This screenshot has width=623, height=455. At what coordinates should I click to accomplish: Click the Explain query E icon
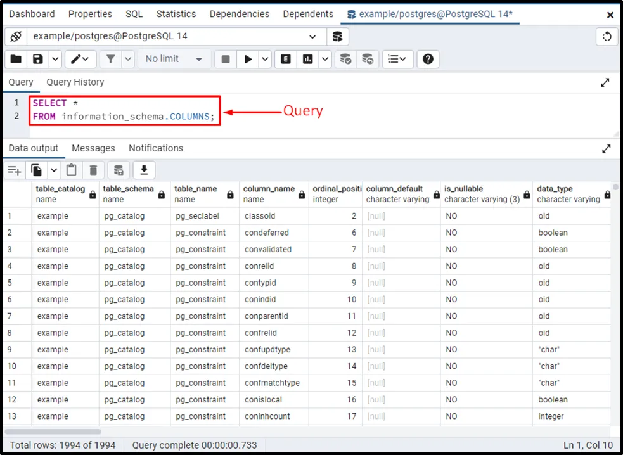point(286,59)
